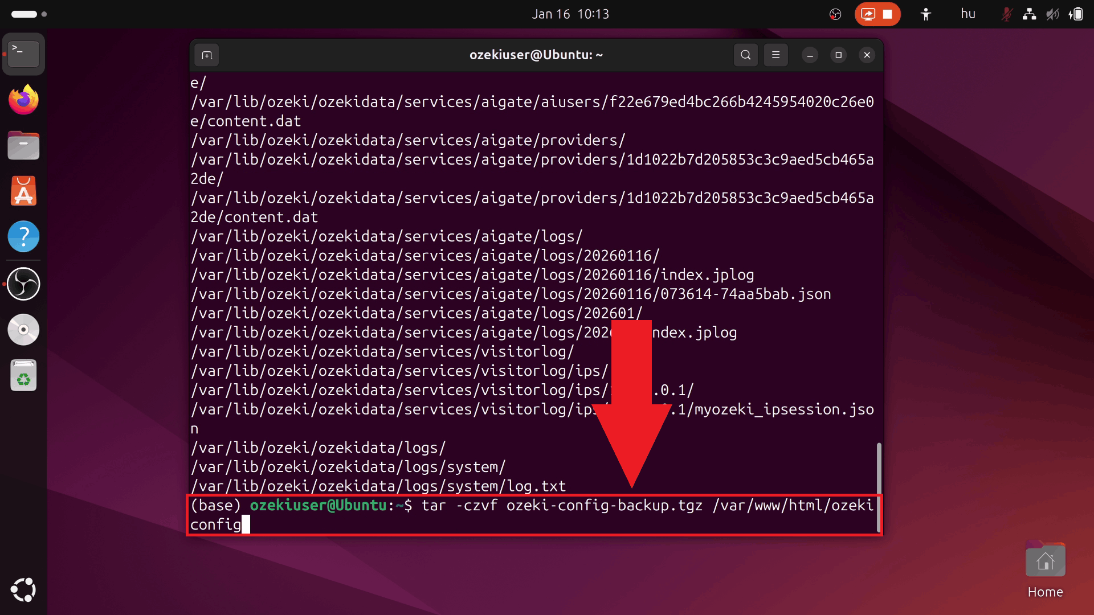Open the hu keyboard layout menu
The height and width of the screenshot is (615, 1094).
[x=968, y=14]
